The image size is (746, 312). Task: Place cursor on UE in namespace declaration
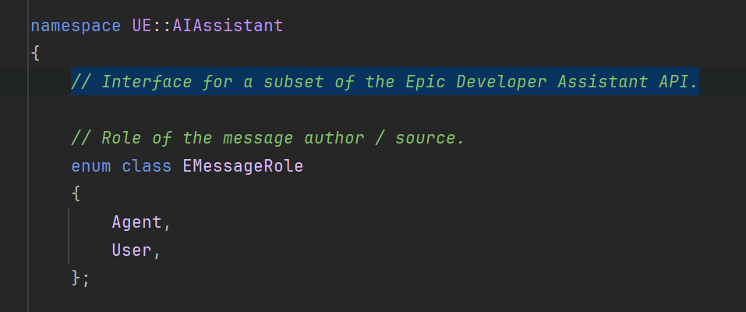(x=142, y=26)
